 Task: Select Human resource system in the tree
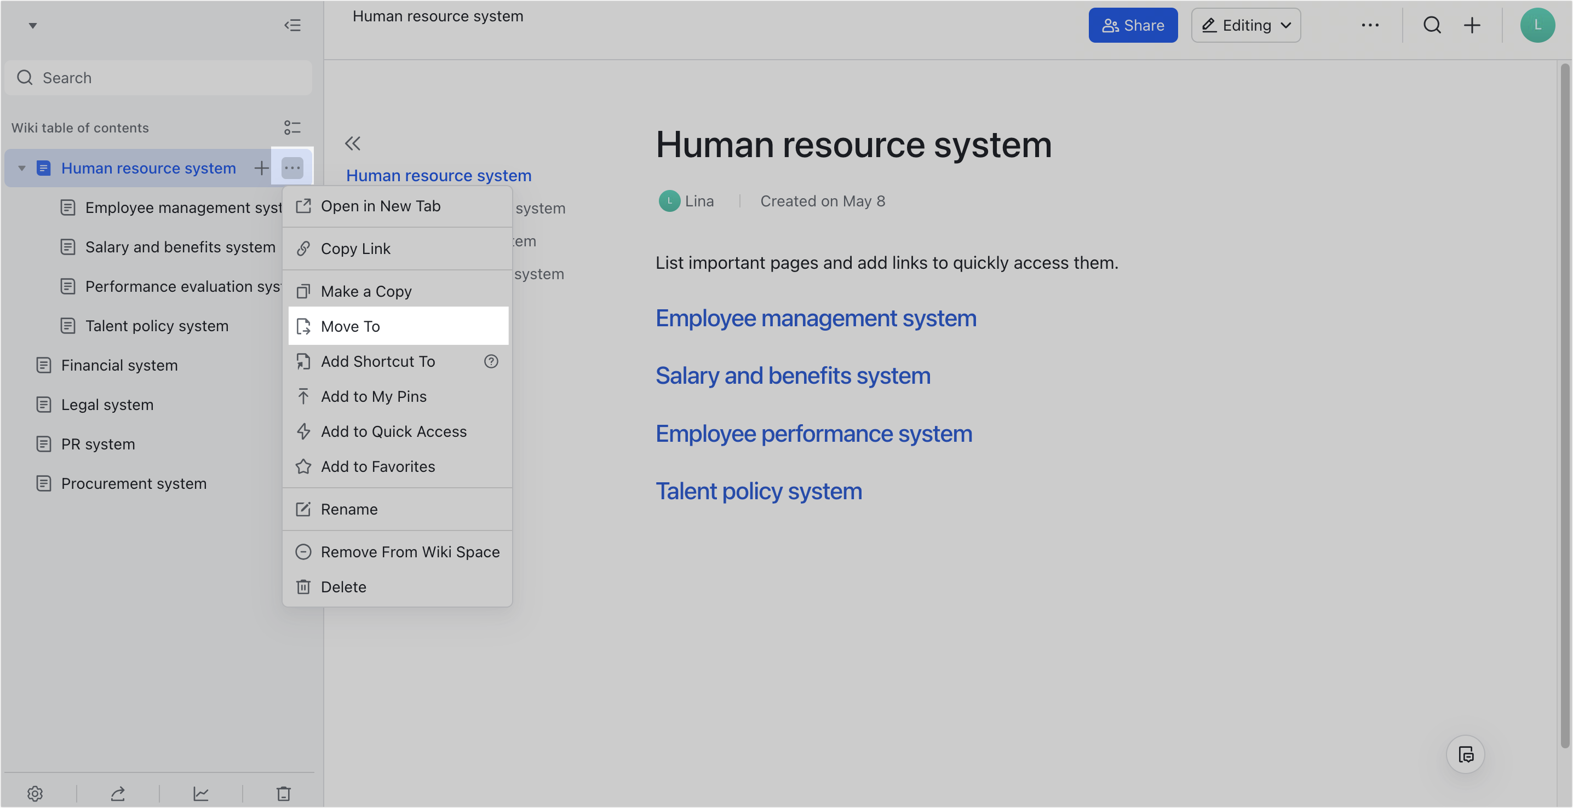pos(148,168)
